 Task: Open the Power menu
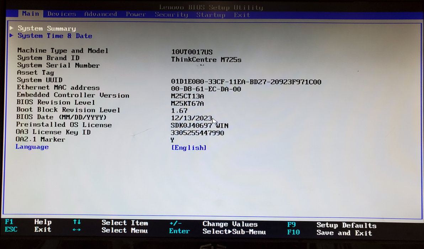136,15
